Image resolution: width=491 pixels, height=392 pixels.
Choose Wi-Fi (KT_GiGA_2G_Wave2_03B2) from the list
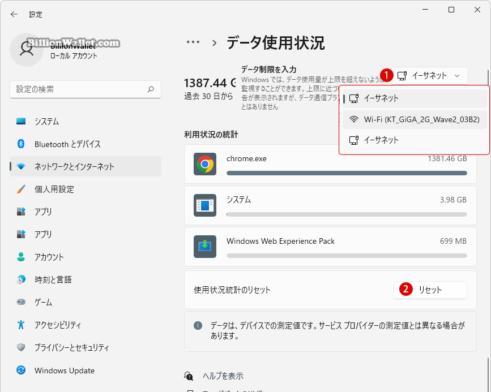[415, 119]
